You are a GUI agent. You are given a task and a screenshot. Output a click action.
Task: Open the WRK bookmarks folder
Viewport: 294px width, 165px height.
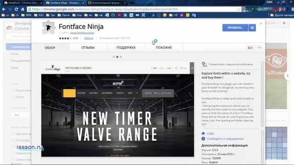point(26,15)
